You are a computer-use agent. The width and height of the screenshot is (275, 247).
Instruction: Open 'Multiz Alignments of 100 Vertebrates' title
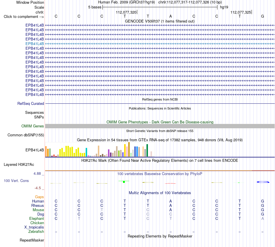point(160,193)
